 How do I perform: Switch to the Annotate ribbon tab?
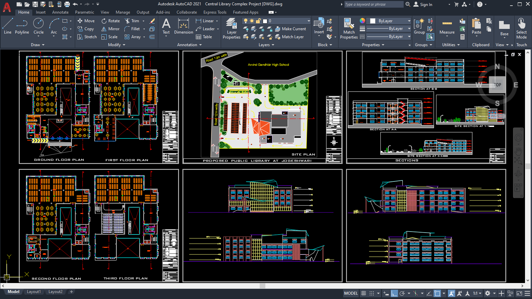[x=60, y=12]
